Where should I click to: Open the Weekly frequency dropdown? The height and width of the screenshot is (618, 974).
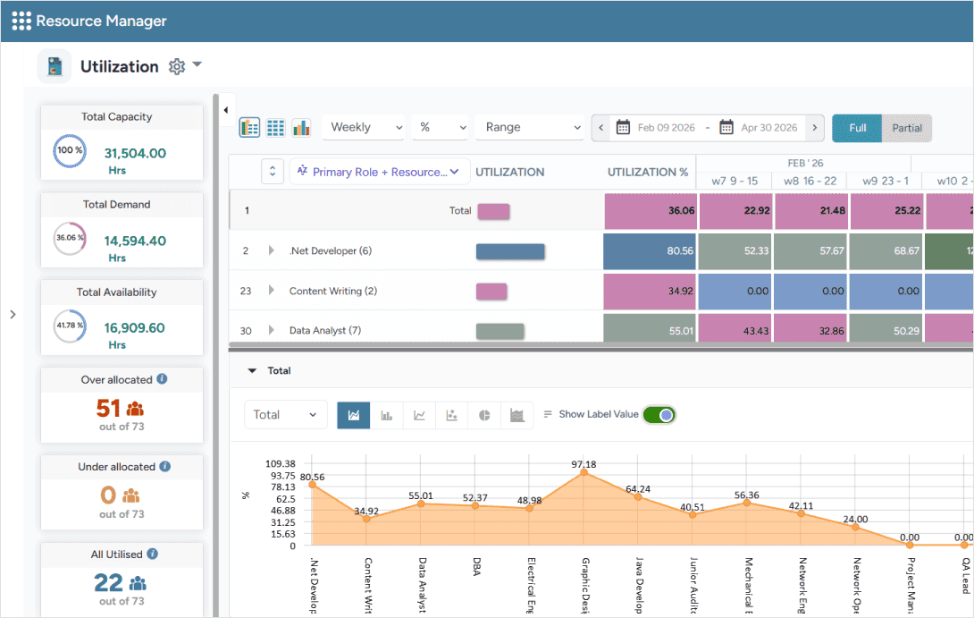(364, 127)
